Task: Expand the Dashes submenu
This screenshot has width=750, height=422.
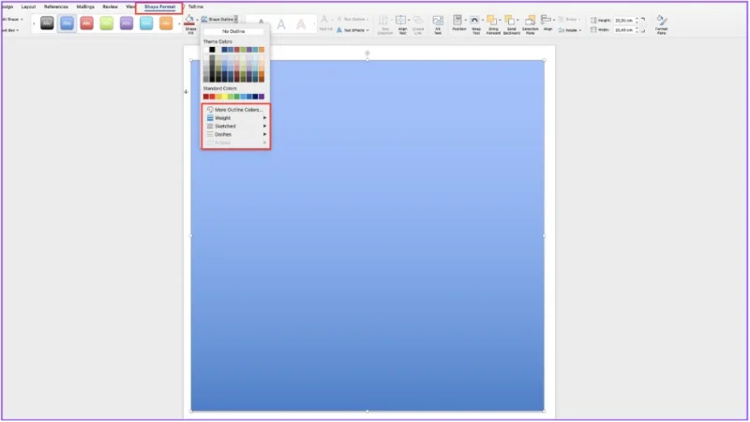Action: [234, 134]
